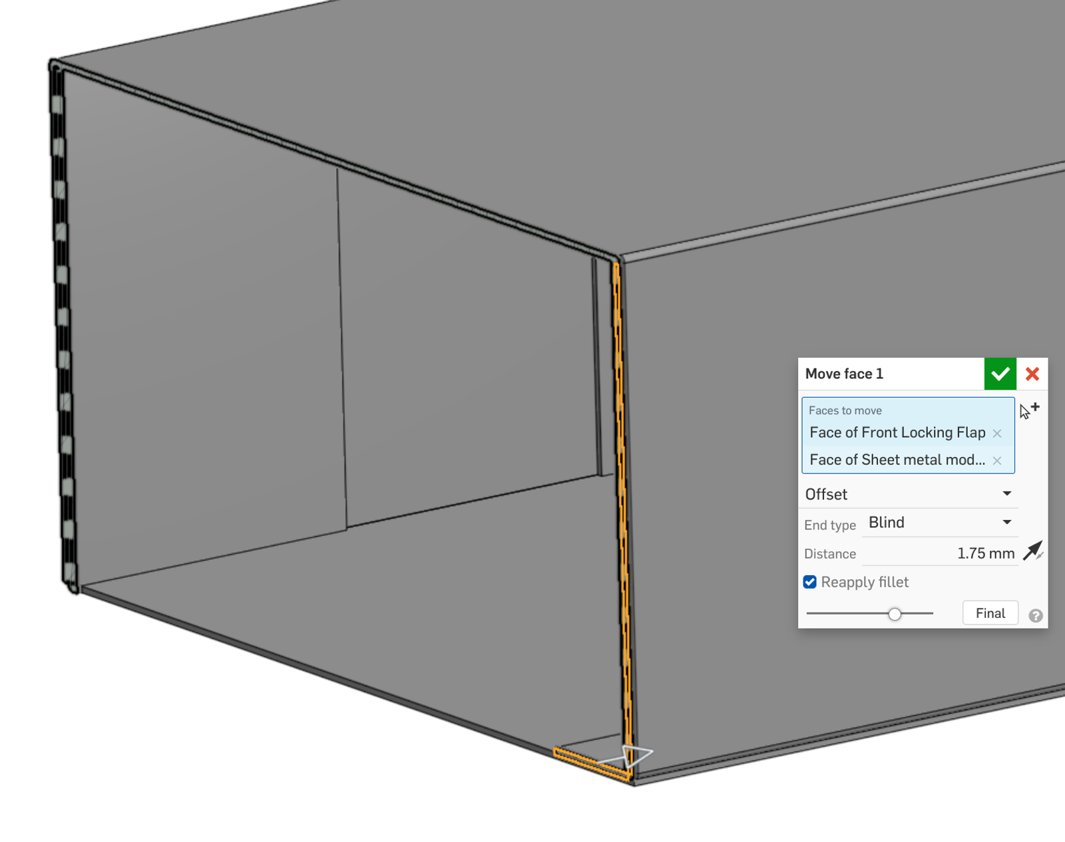Click the add selection cursor-plus icon
This screenshot has height=842, width=1065.
(1029, 410)
